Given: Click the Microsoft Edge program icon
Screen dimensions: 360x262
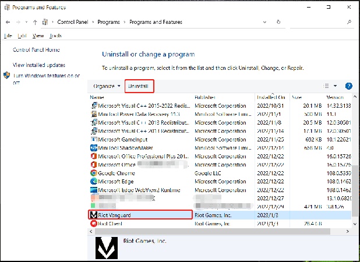Looking at the screenshot, I should (x=94, y=182).
